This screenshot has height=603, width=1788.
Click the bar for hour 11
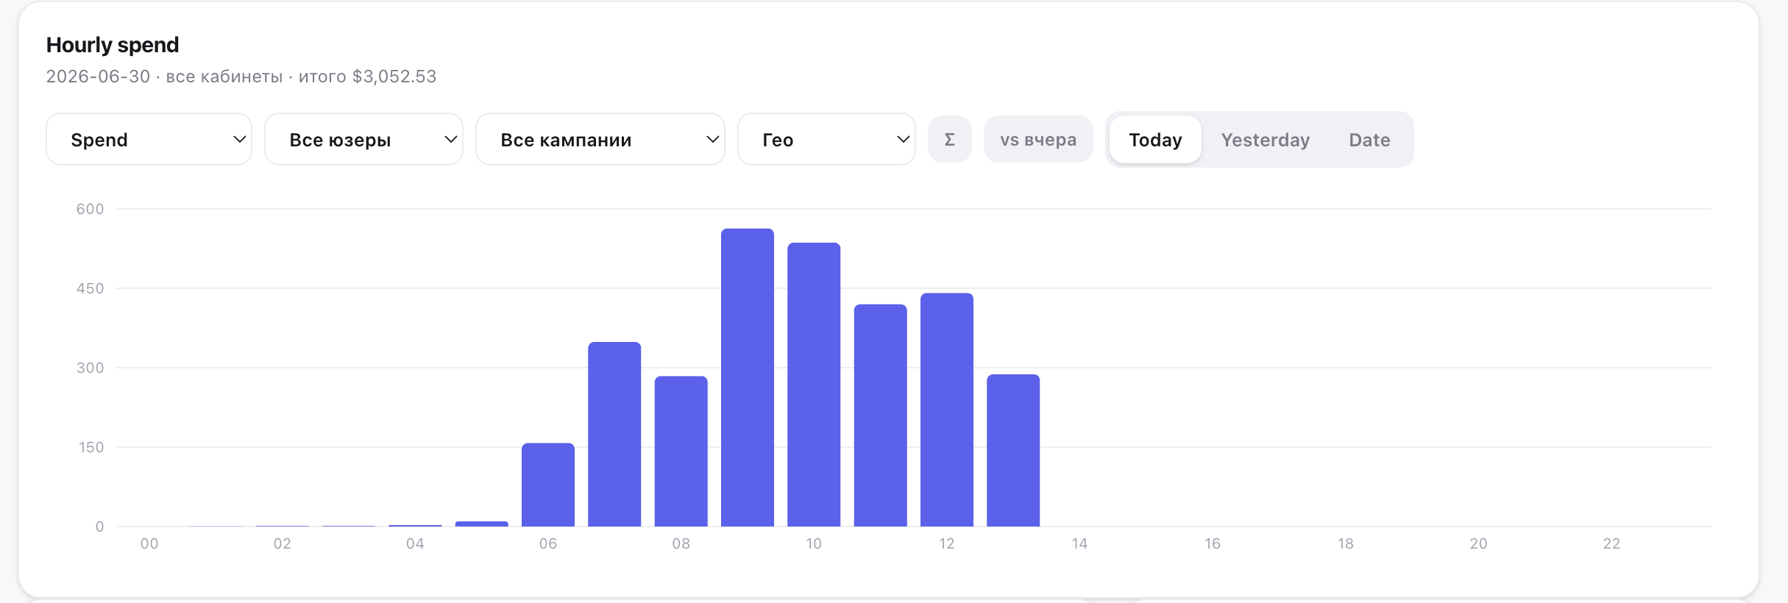tap(880, 415)
